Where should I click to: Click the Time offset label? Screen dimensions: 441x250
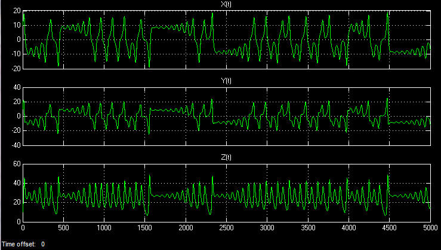19,244
